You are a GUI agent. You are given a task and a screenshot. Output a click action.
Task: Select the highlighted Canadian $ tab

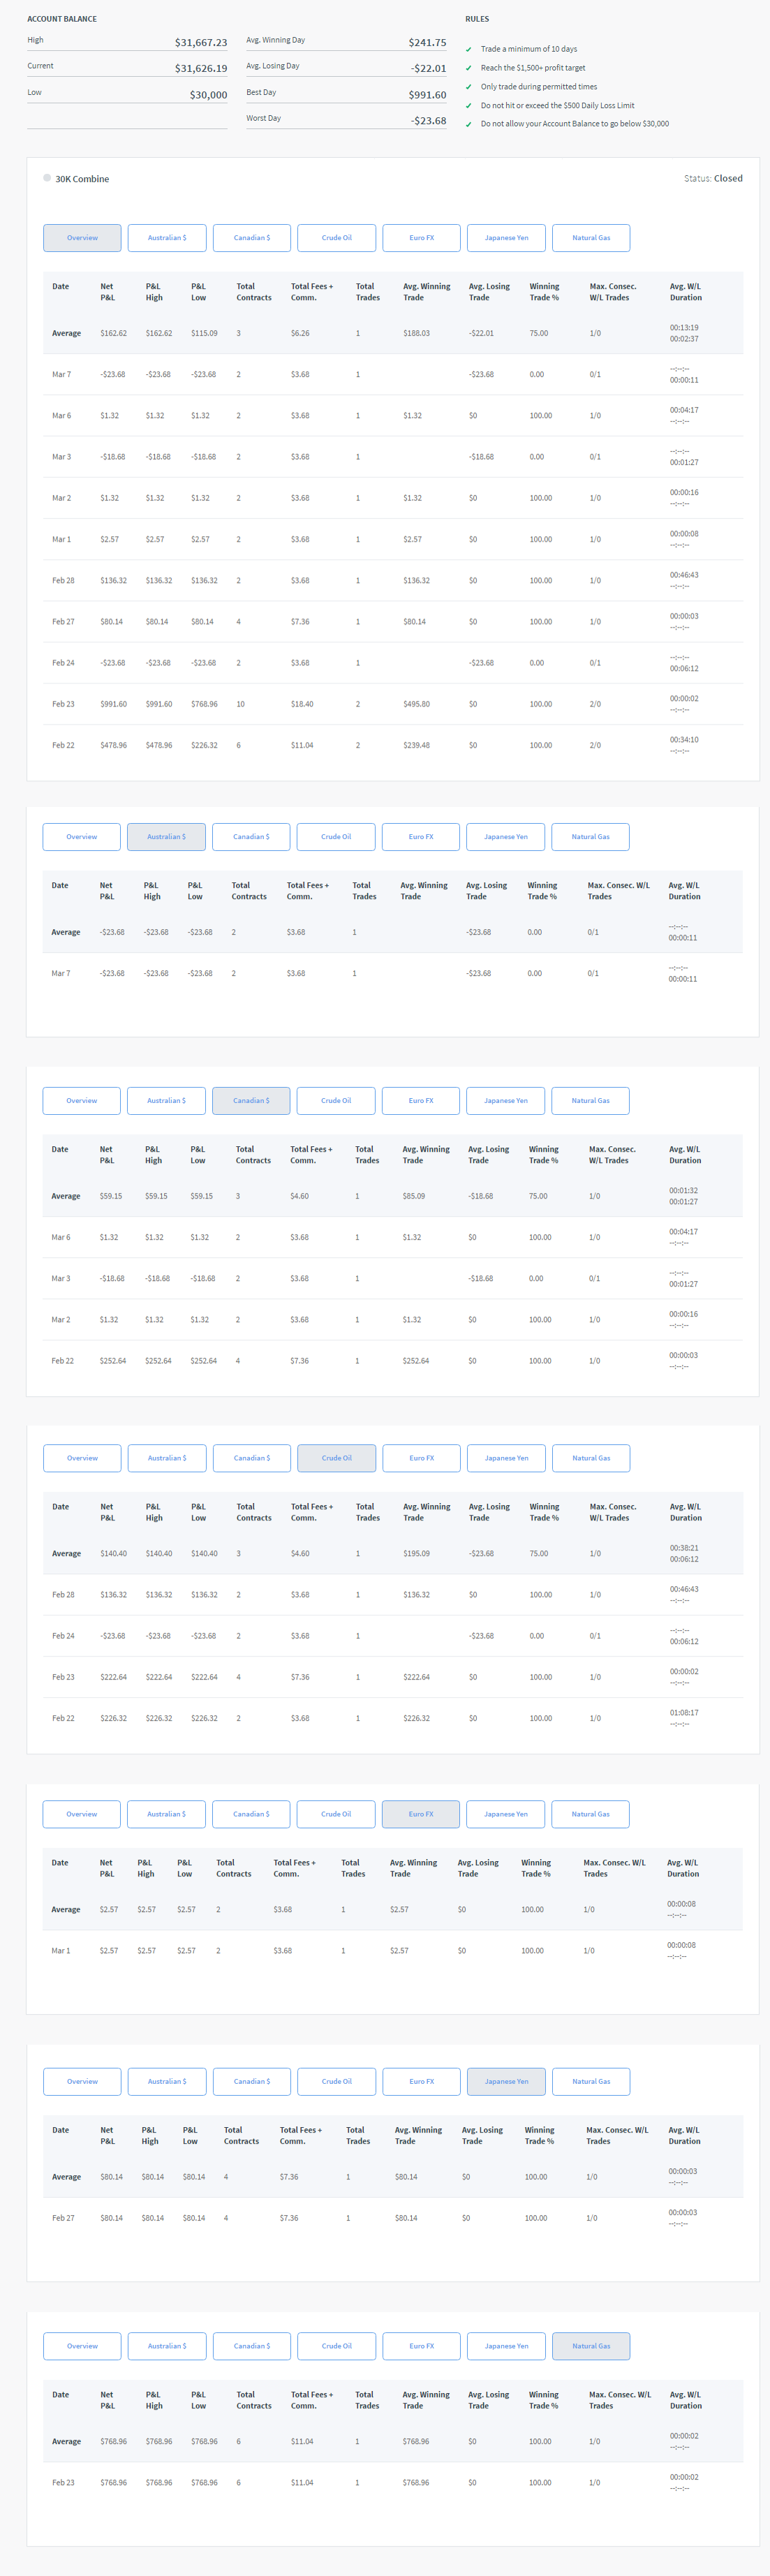[x=251, y=1101]
